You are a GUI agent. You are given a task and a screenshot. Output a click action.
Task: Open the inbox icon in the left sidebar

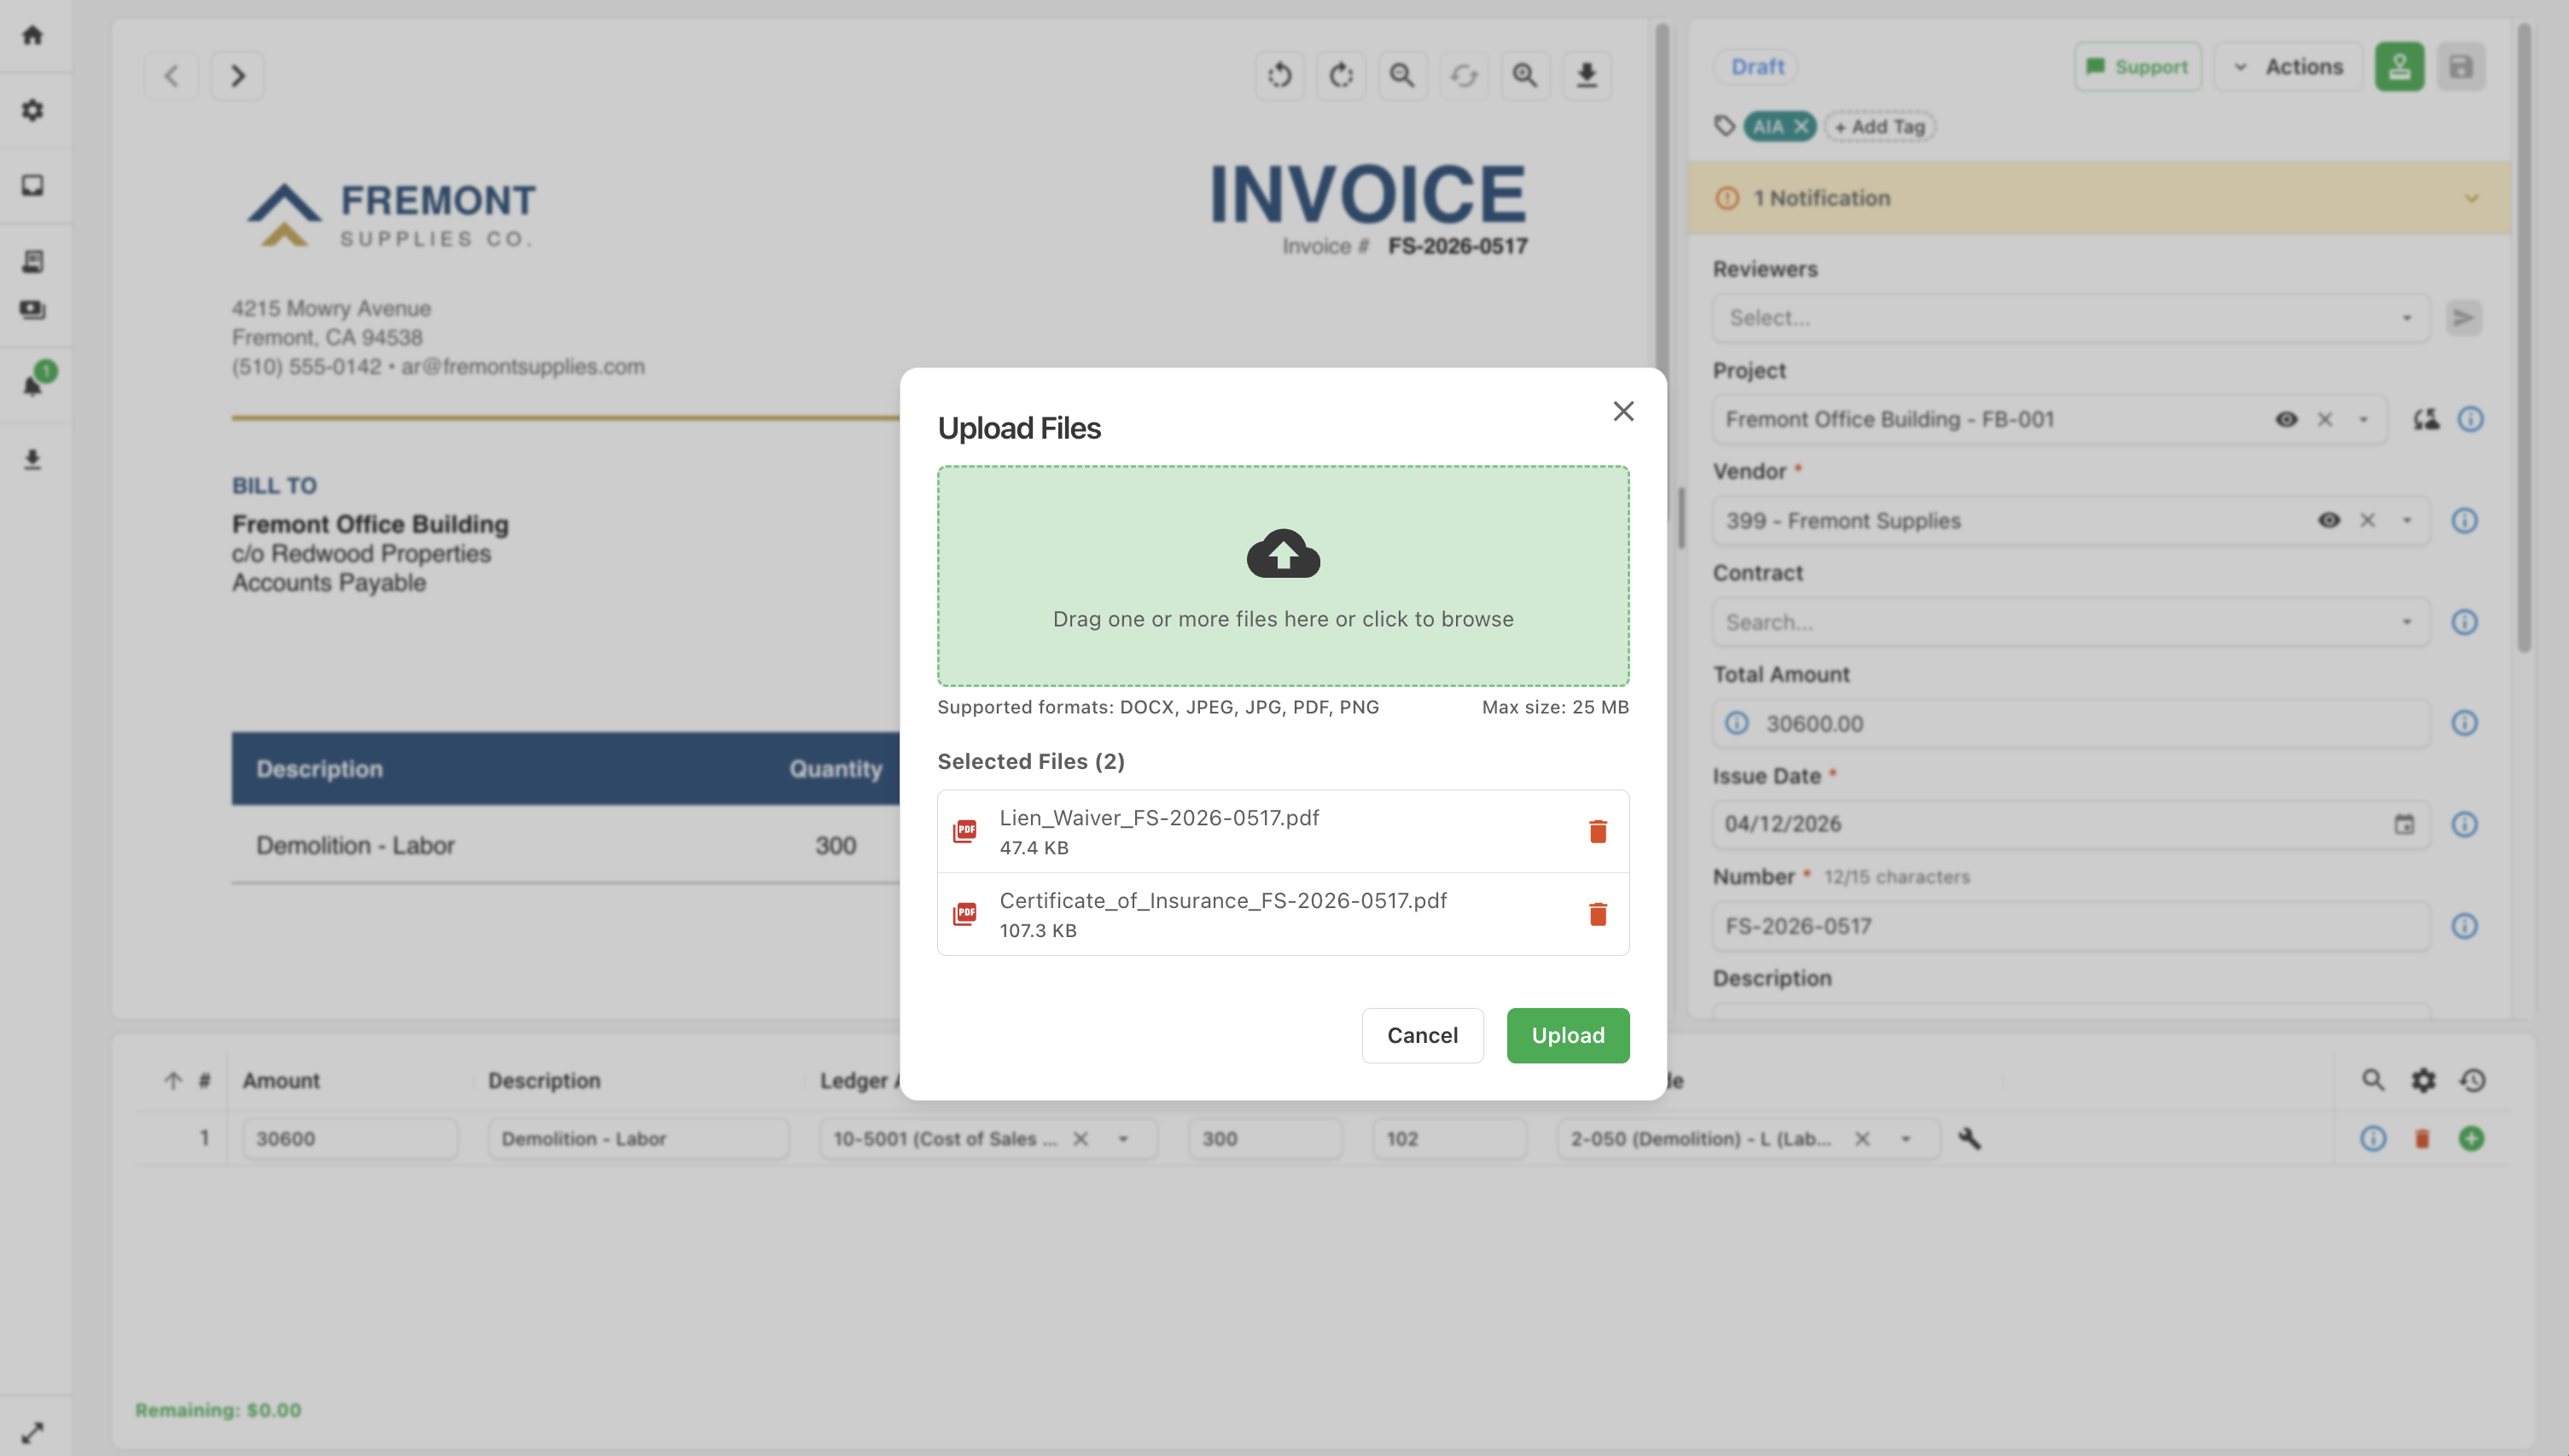pos(33,185)
